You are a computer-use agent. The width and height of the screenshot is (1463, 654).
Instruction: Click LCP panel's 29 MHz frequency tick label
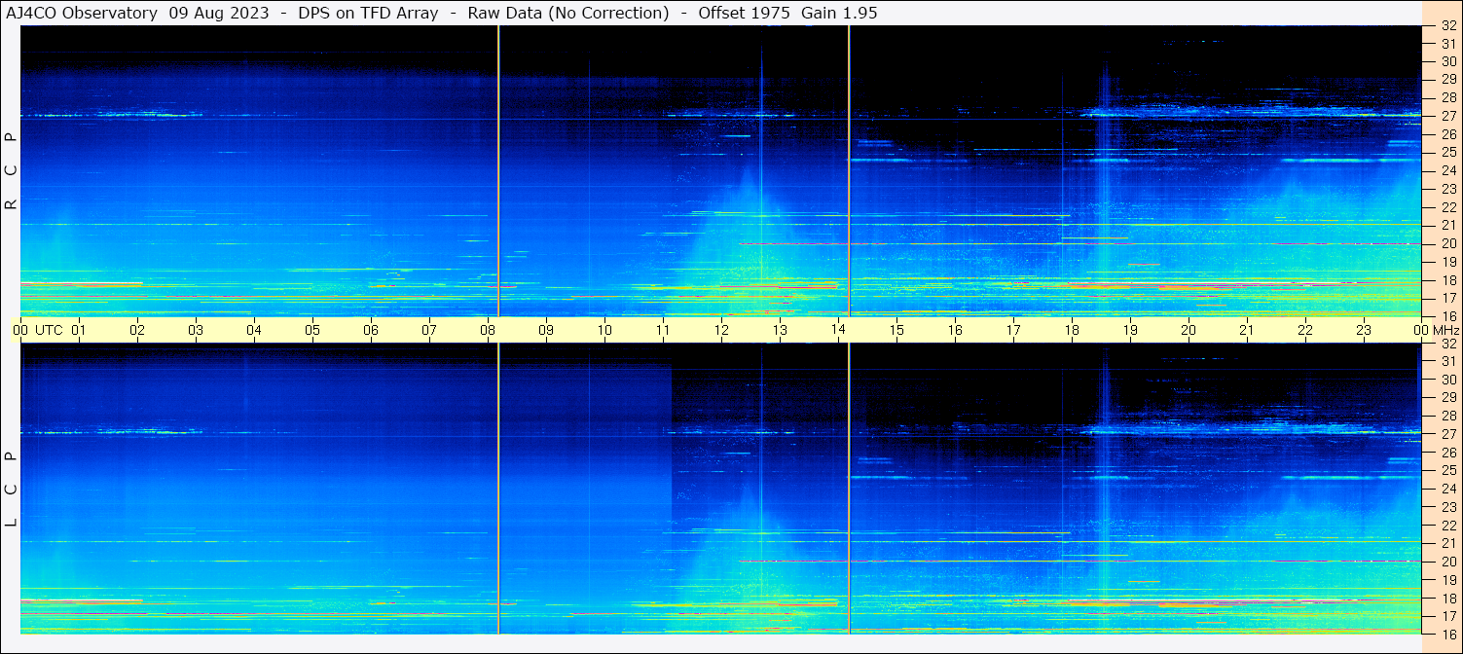tap(1448, 397)
